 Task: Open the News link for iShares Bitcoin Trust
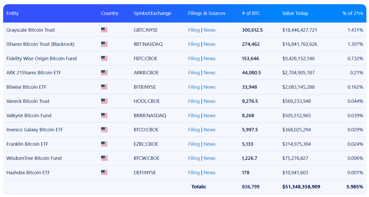pyautogui.click(x=210, y=44)
